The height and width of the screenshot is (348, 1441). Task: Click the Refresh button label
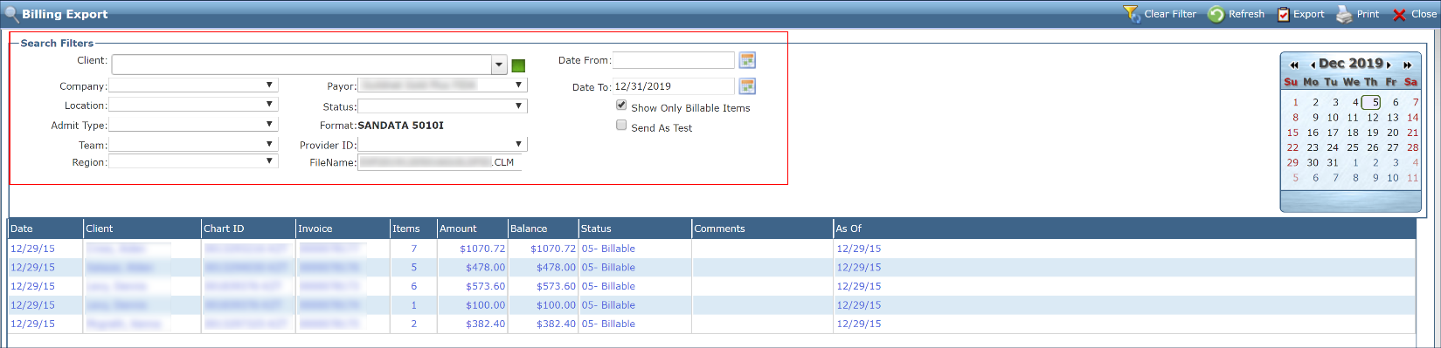[1246, 14]
